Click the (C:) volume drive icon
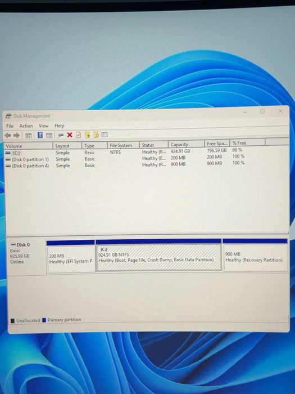295x394 pixels. tap(8, 153)
